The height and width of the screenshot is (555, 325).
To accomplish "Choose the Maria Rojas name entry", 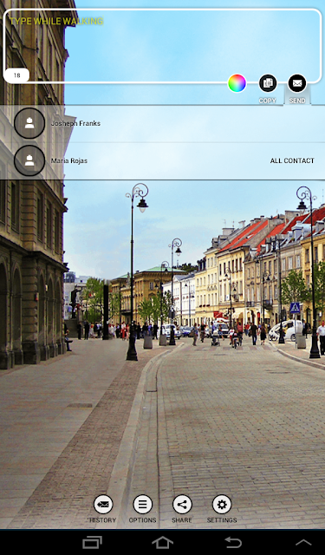I will coord(69,160).
